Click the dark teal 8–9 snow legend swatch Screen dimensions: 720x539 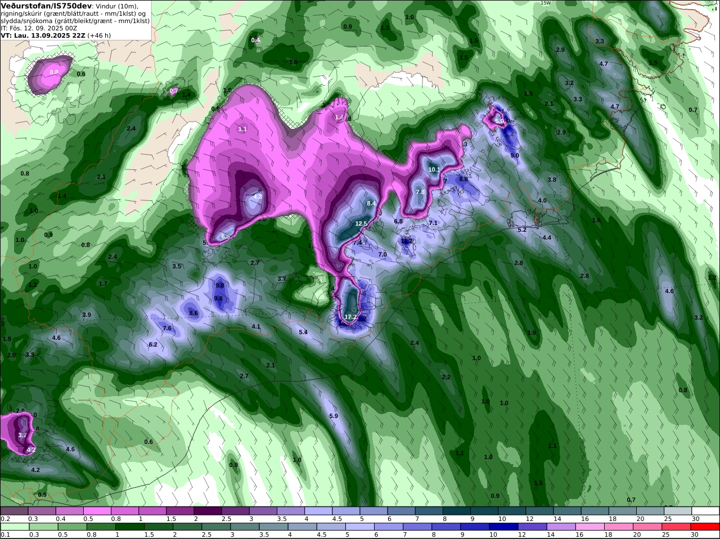tap(457, 511)
